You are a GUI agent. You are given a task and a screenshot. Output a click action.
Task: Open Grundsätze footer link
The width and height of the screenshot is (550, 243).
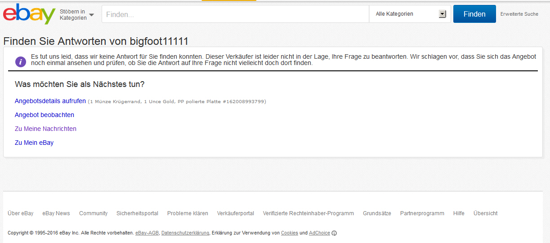click(377, 213)
